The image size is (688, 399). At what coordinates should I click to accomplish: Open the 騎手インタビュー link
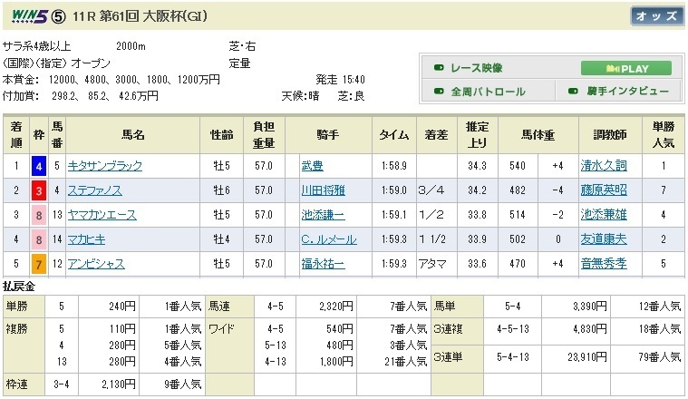point(627,92)
